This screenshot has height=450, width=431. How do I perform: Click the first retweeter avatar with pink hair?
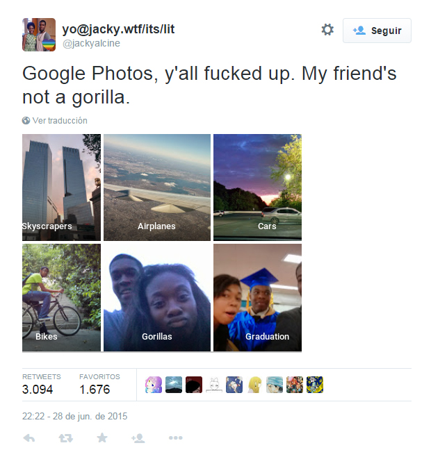[154, 385]
